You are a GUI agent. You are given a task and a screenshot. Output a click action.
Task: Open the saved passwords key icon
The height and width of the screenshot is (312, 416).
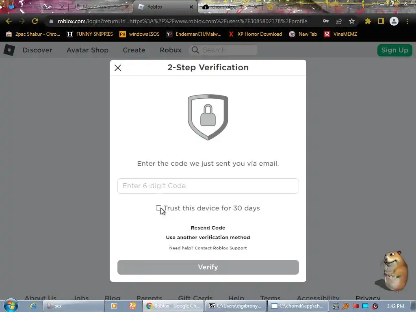326,21
